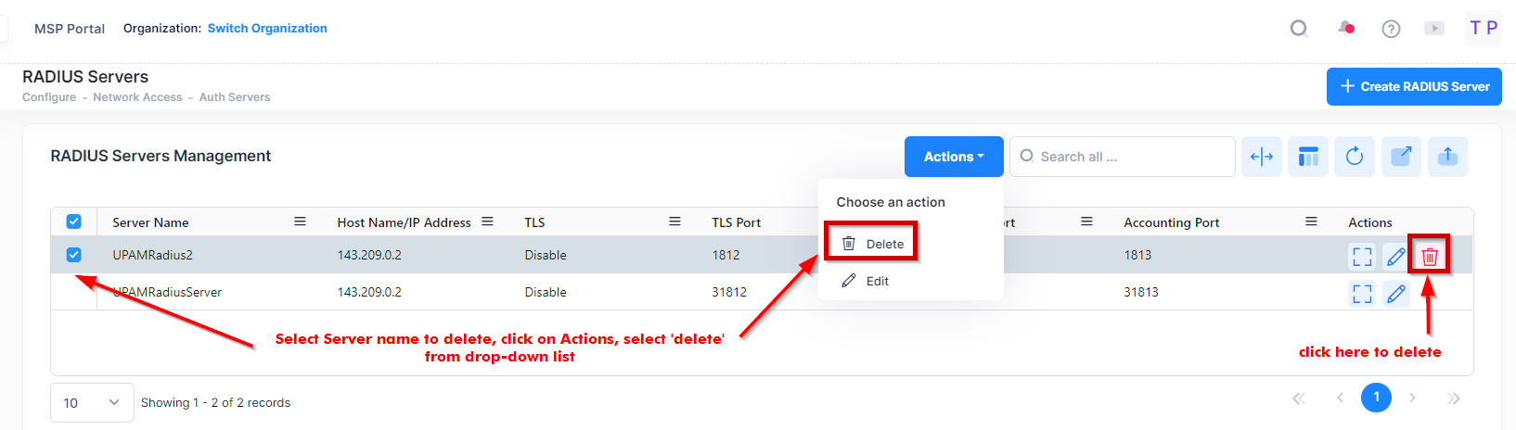Click the video tutorial play icon

(x=1434, y=29)
